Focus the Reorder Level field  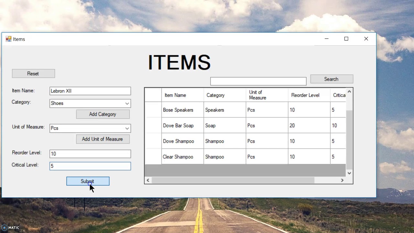click(x=90, y=154)
